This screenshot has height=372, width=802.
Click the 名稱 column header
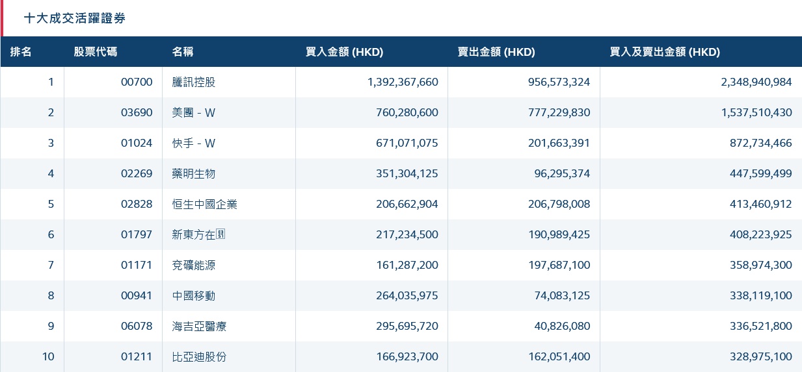[183, 53]
